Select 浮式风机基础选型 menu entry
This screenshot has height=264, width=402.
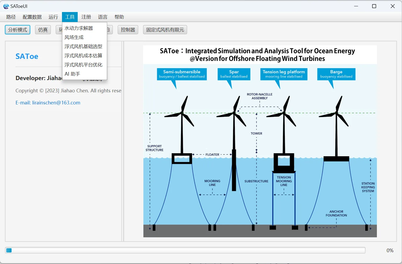(85, 47)
